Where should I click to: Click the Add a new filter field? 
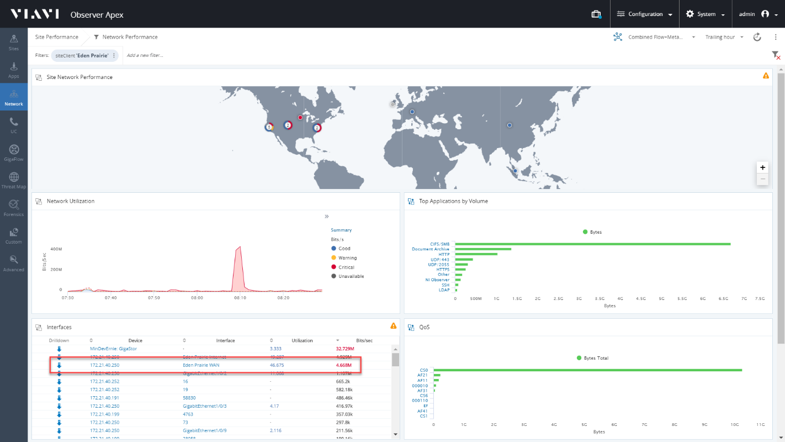[145, 55]
